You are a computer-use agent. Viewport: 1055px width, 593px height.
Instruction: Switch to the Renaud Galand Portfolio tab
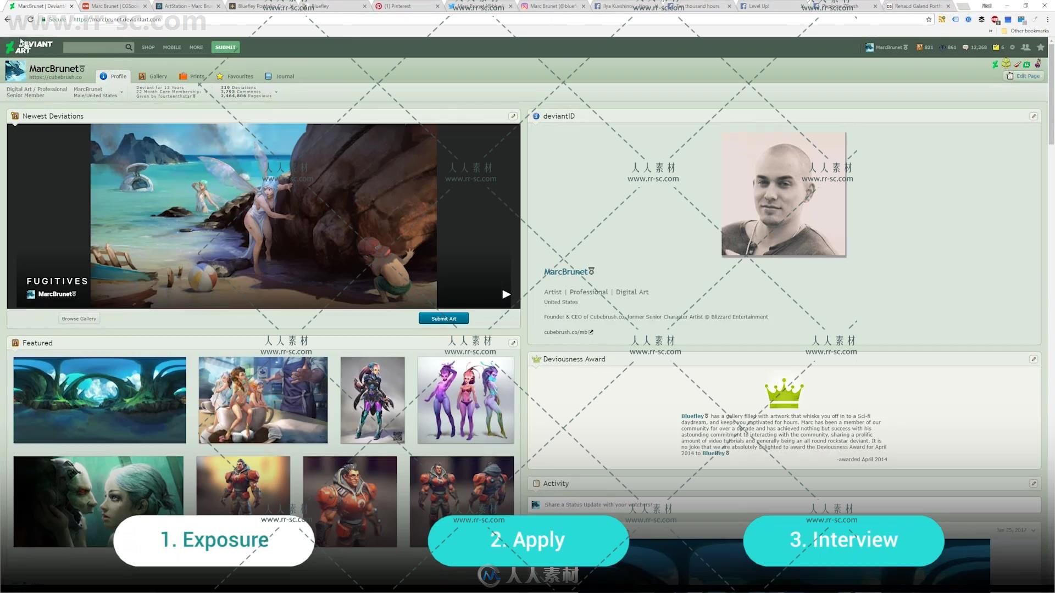tap(918, 6)
